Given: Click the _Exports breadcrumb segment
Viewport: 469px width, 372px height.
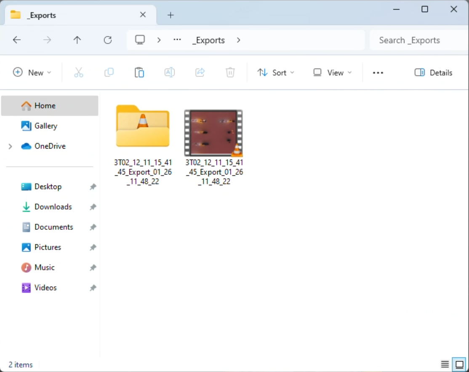Looking at the screenshot, I should coord(208,40).
